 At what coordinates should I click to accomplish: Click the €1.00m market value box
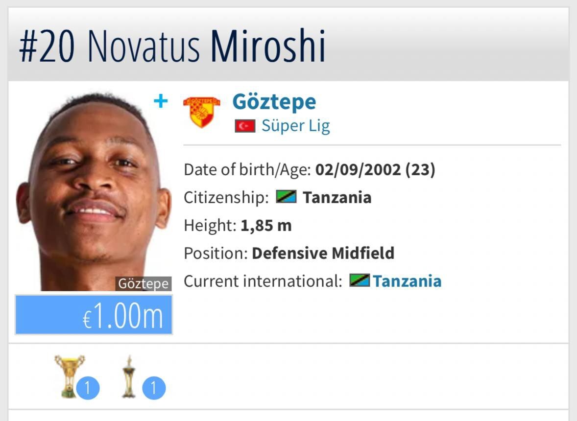click(94, 315)
